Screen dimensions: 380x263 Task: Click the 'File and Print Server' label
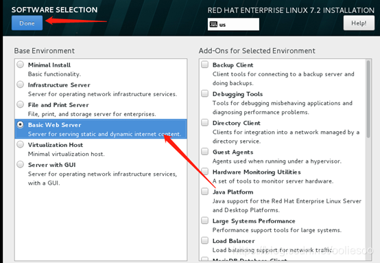click(x=58, y=105)
